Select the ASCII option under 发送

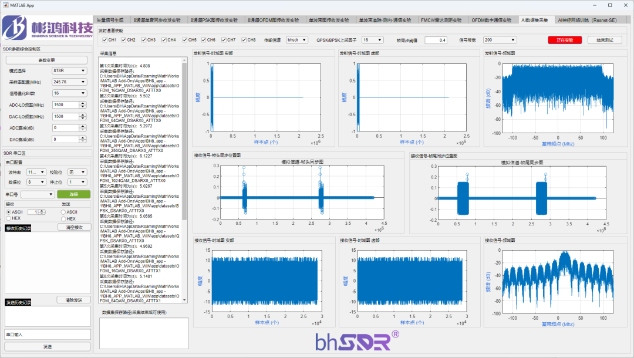(63, 212)
